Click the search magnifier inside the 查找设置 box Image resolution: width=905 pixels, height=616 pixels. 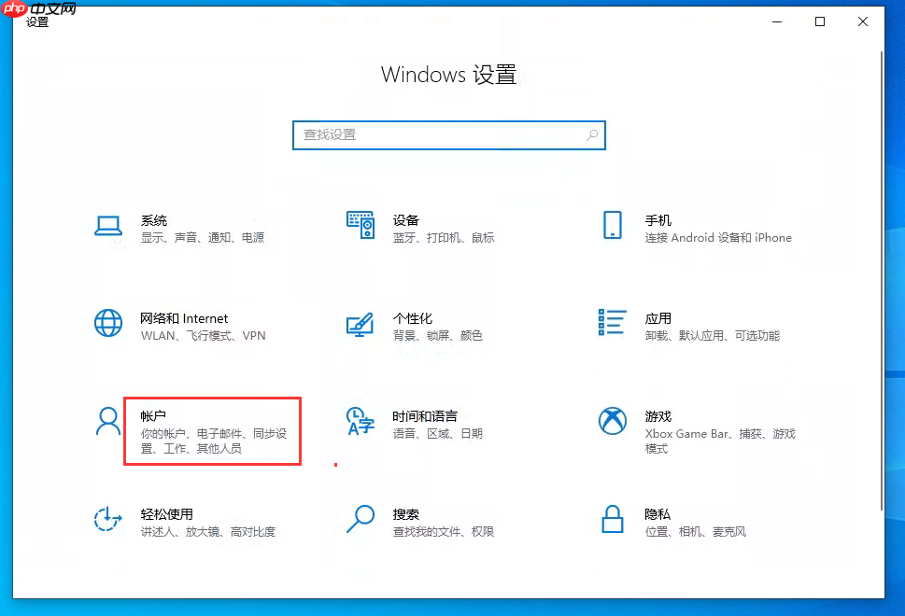[592, 135]
